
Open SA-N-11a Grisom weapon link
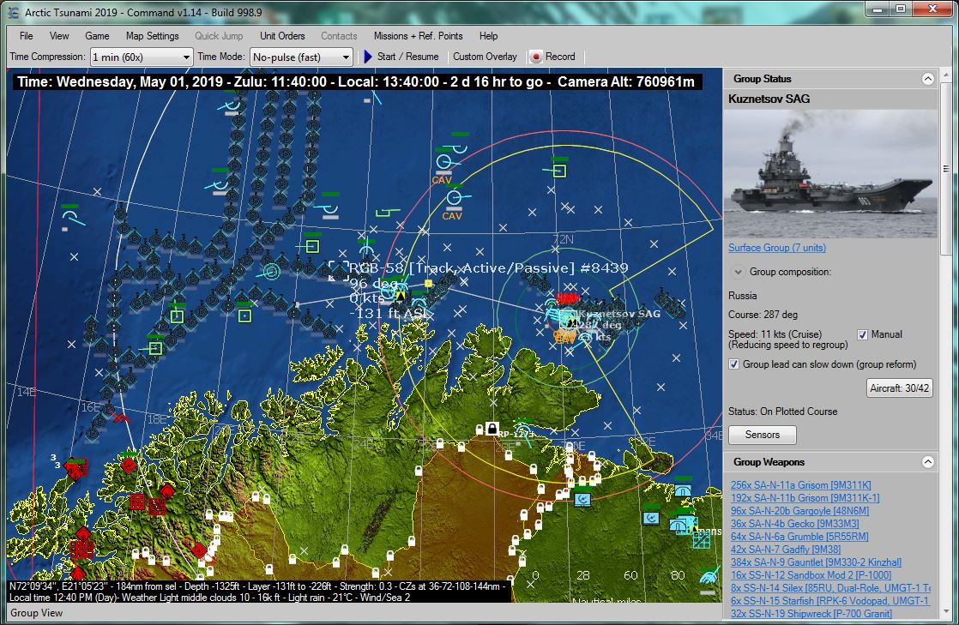(800, 485)
